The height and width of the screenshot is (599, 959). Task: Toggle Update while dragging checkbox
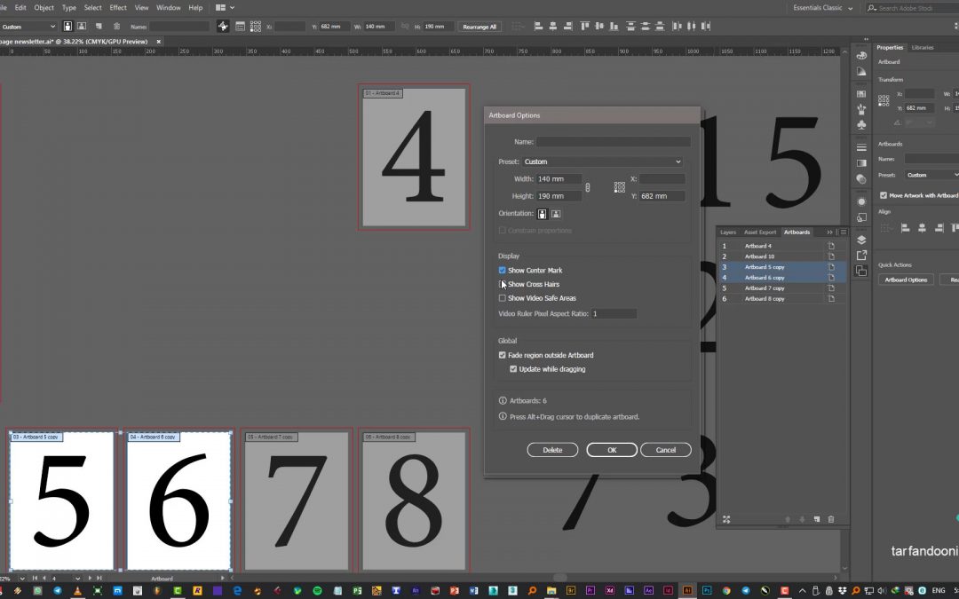(513, 369)
